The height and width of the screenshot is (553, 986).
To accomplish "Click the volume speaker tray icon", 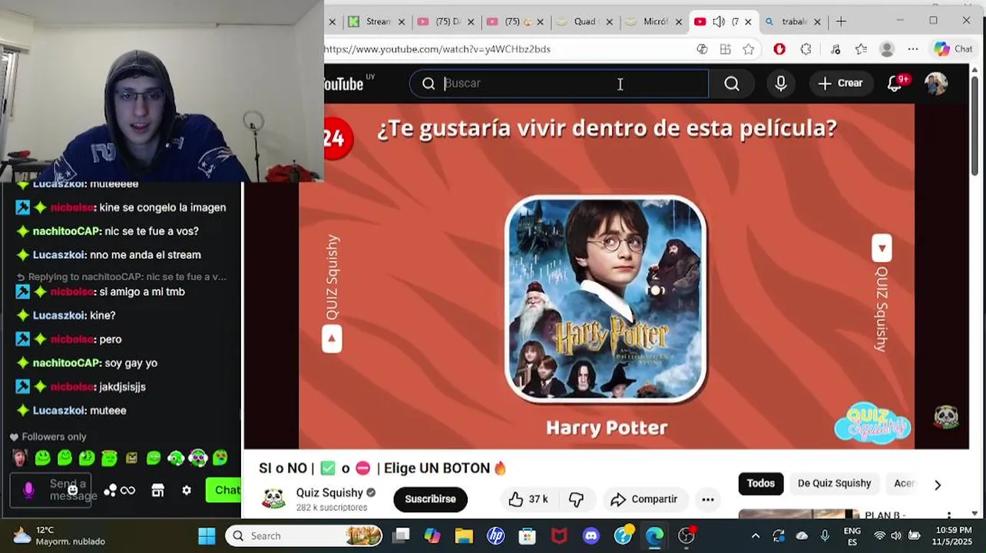I will coord(897,536).
